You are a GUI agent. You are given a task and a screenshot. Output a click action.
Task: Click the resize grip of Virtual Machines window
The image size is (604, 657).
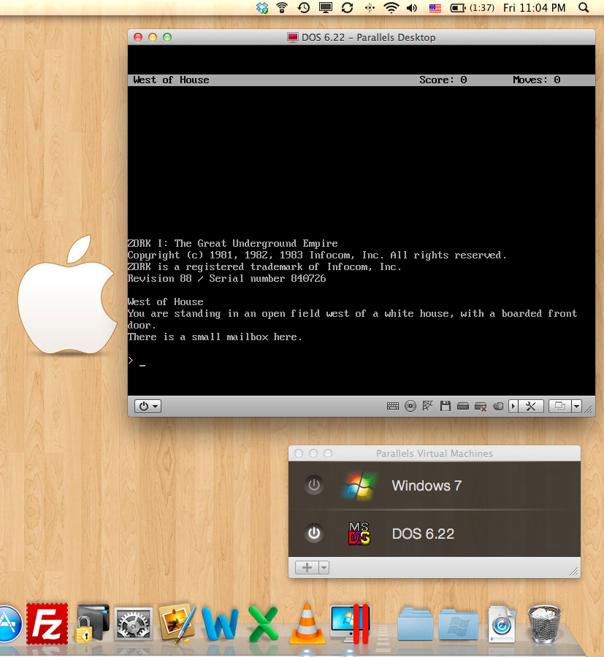tap(574, 571)
